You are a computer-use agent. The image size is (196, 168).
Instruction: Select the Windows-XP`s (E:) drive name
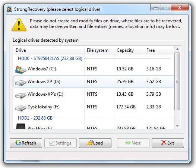click(x=45, y=94)
